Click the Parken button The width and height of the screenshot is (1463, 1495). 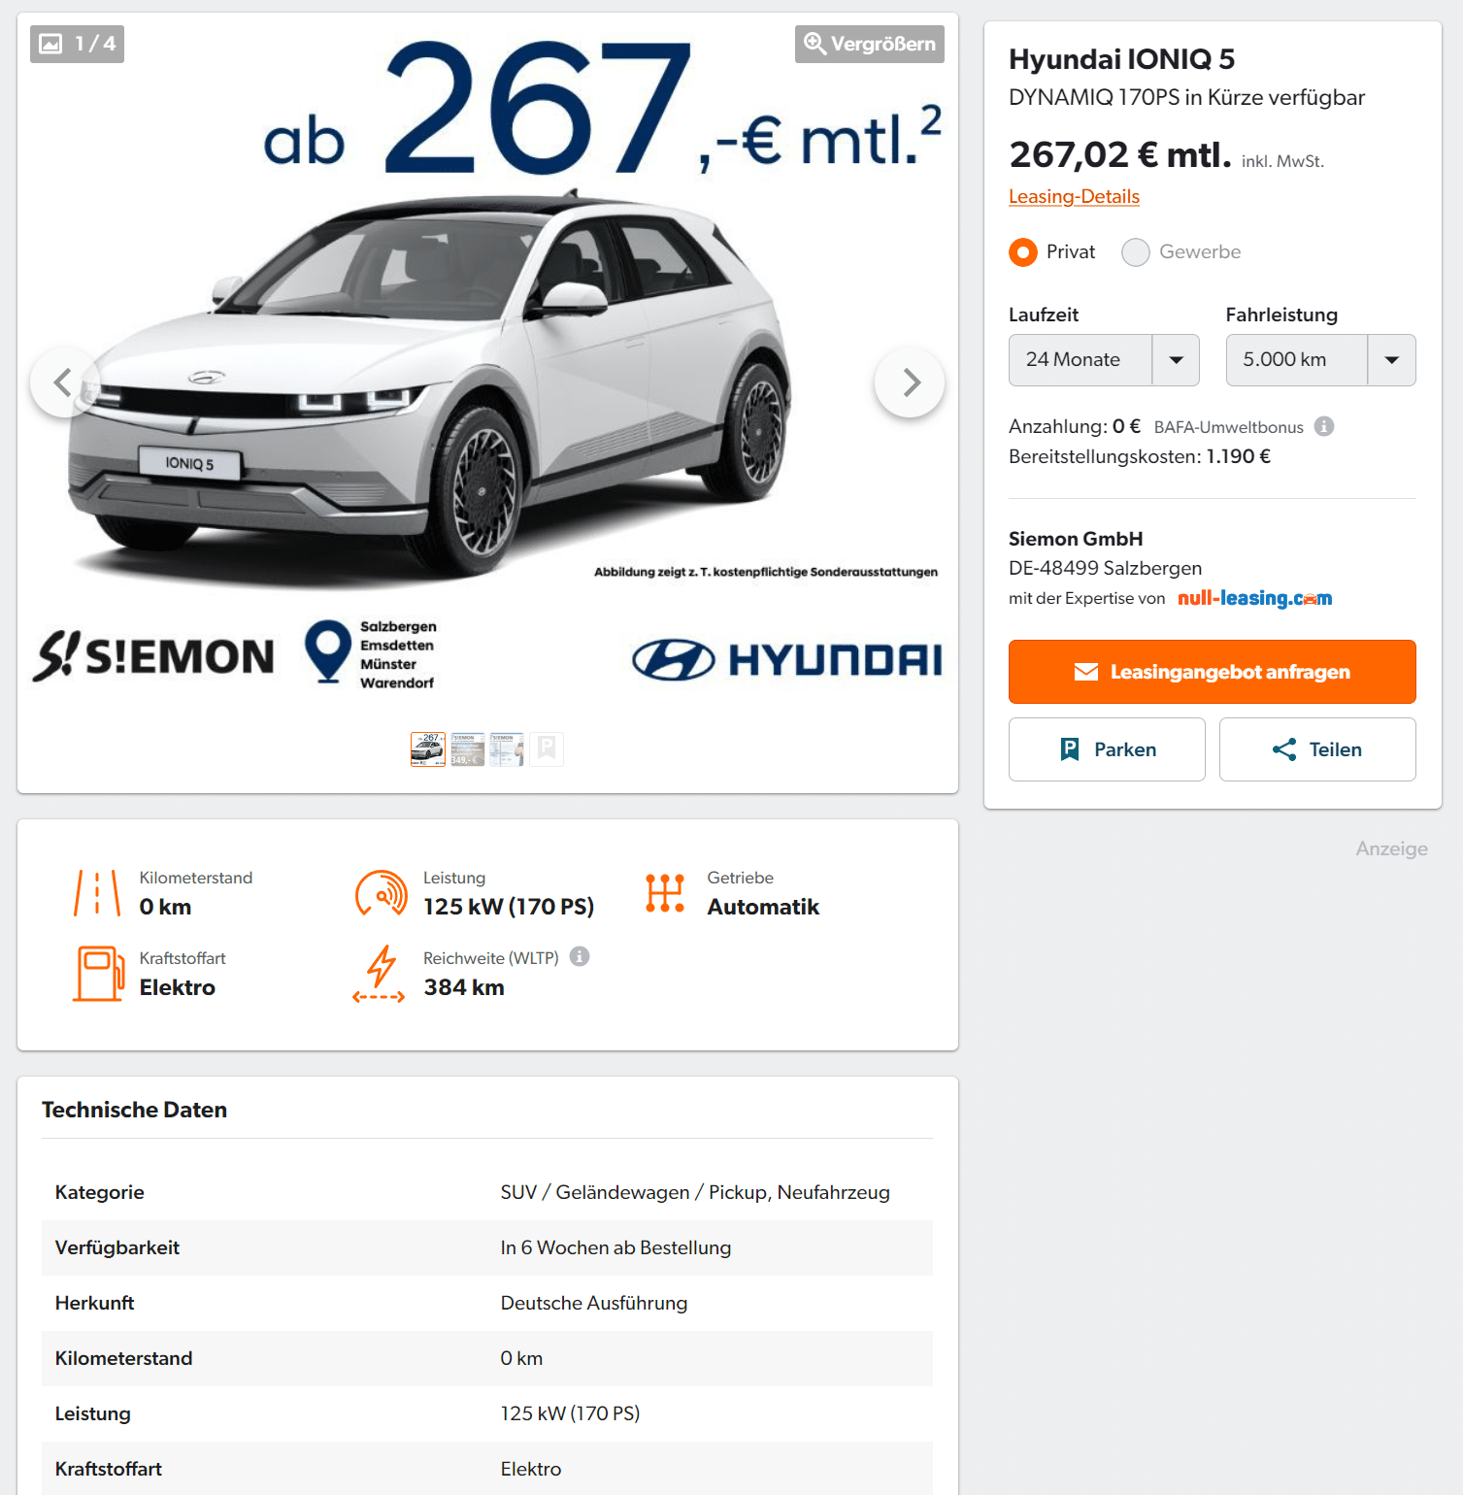click(1107, 749)
